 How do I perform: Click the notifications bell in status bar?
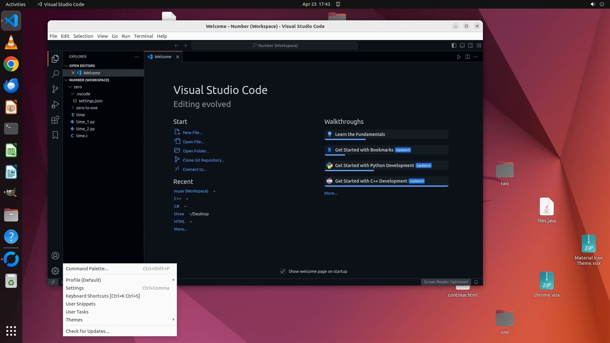(x=476, y=282)
